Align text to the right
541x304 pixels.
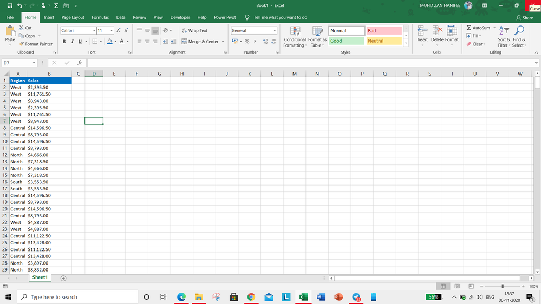click(x=155, y=41)
